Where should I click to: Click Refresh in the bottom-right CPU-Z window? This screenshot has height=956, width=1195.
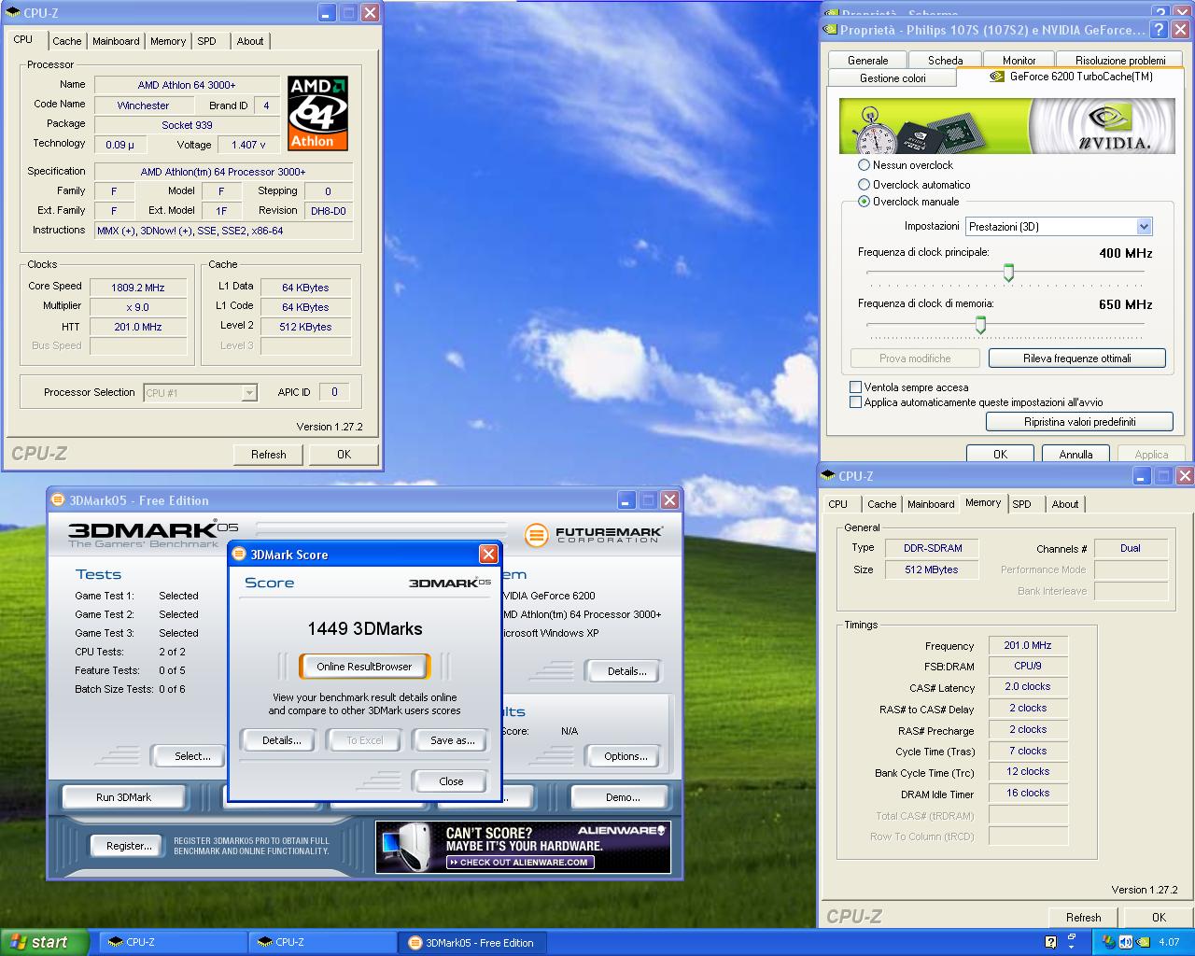(x=1084, y=918)
